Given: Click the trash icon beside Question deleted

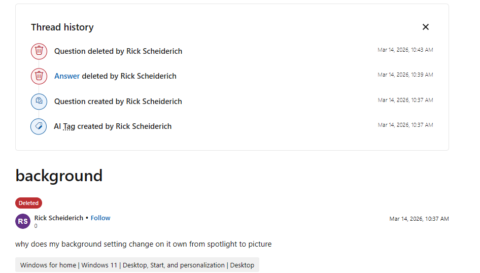Looking at the screenshot, I should 39,51.
